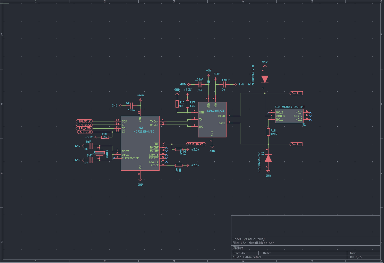Select the CAN1_L hierarchical label

click(x=296, y=144)
